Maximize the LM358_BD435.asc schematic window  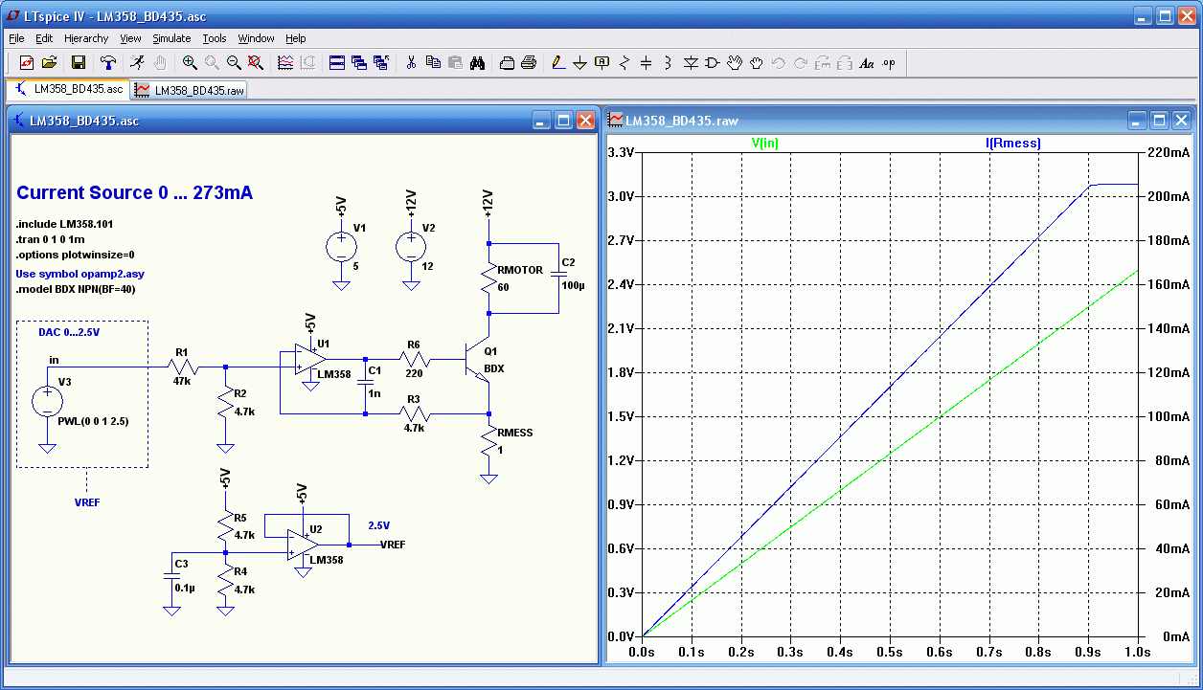[564, 121]
